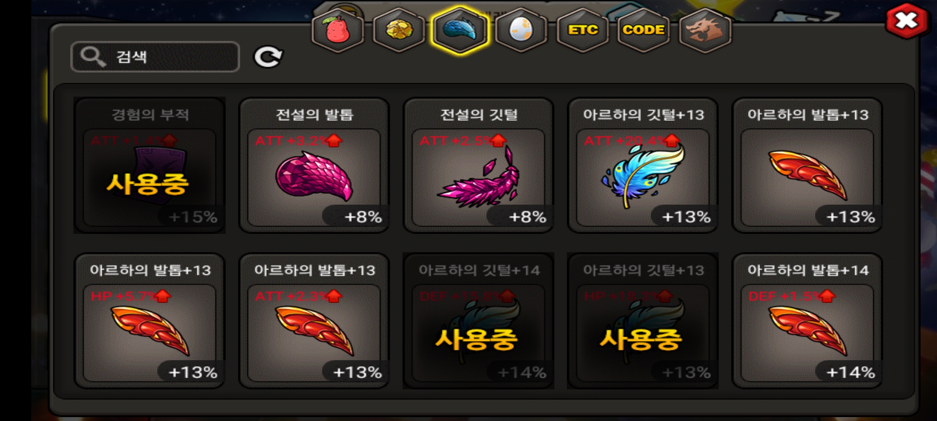
Task: Click the refresh arrow icon
Action: point(268,57)
